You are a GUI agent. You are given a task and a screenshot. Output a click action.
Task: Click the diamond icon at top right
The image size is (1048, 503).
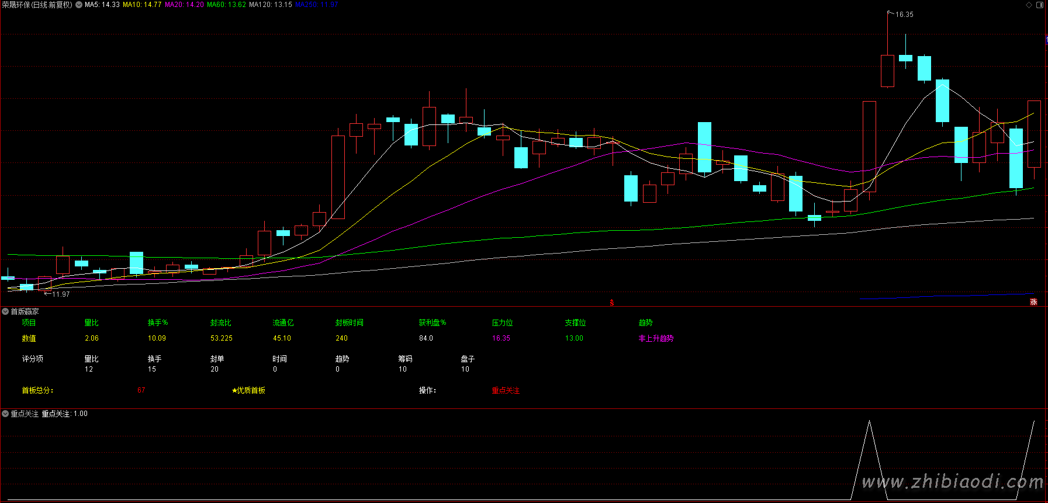point(1029,5)
